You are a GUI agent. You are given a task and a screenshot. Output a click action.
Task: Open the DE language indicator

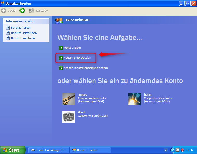point(166,150)
